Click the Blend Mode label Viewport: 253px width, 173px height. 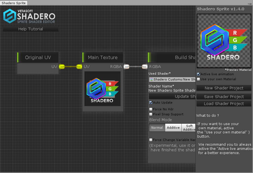[x=160, y=120]
